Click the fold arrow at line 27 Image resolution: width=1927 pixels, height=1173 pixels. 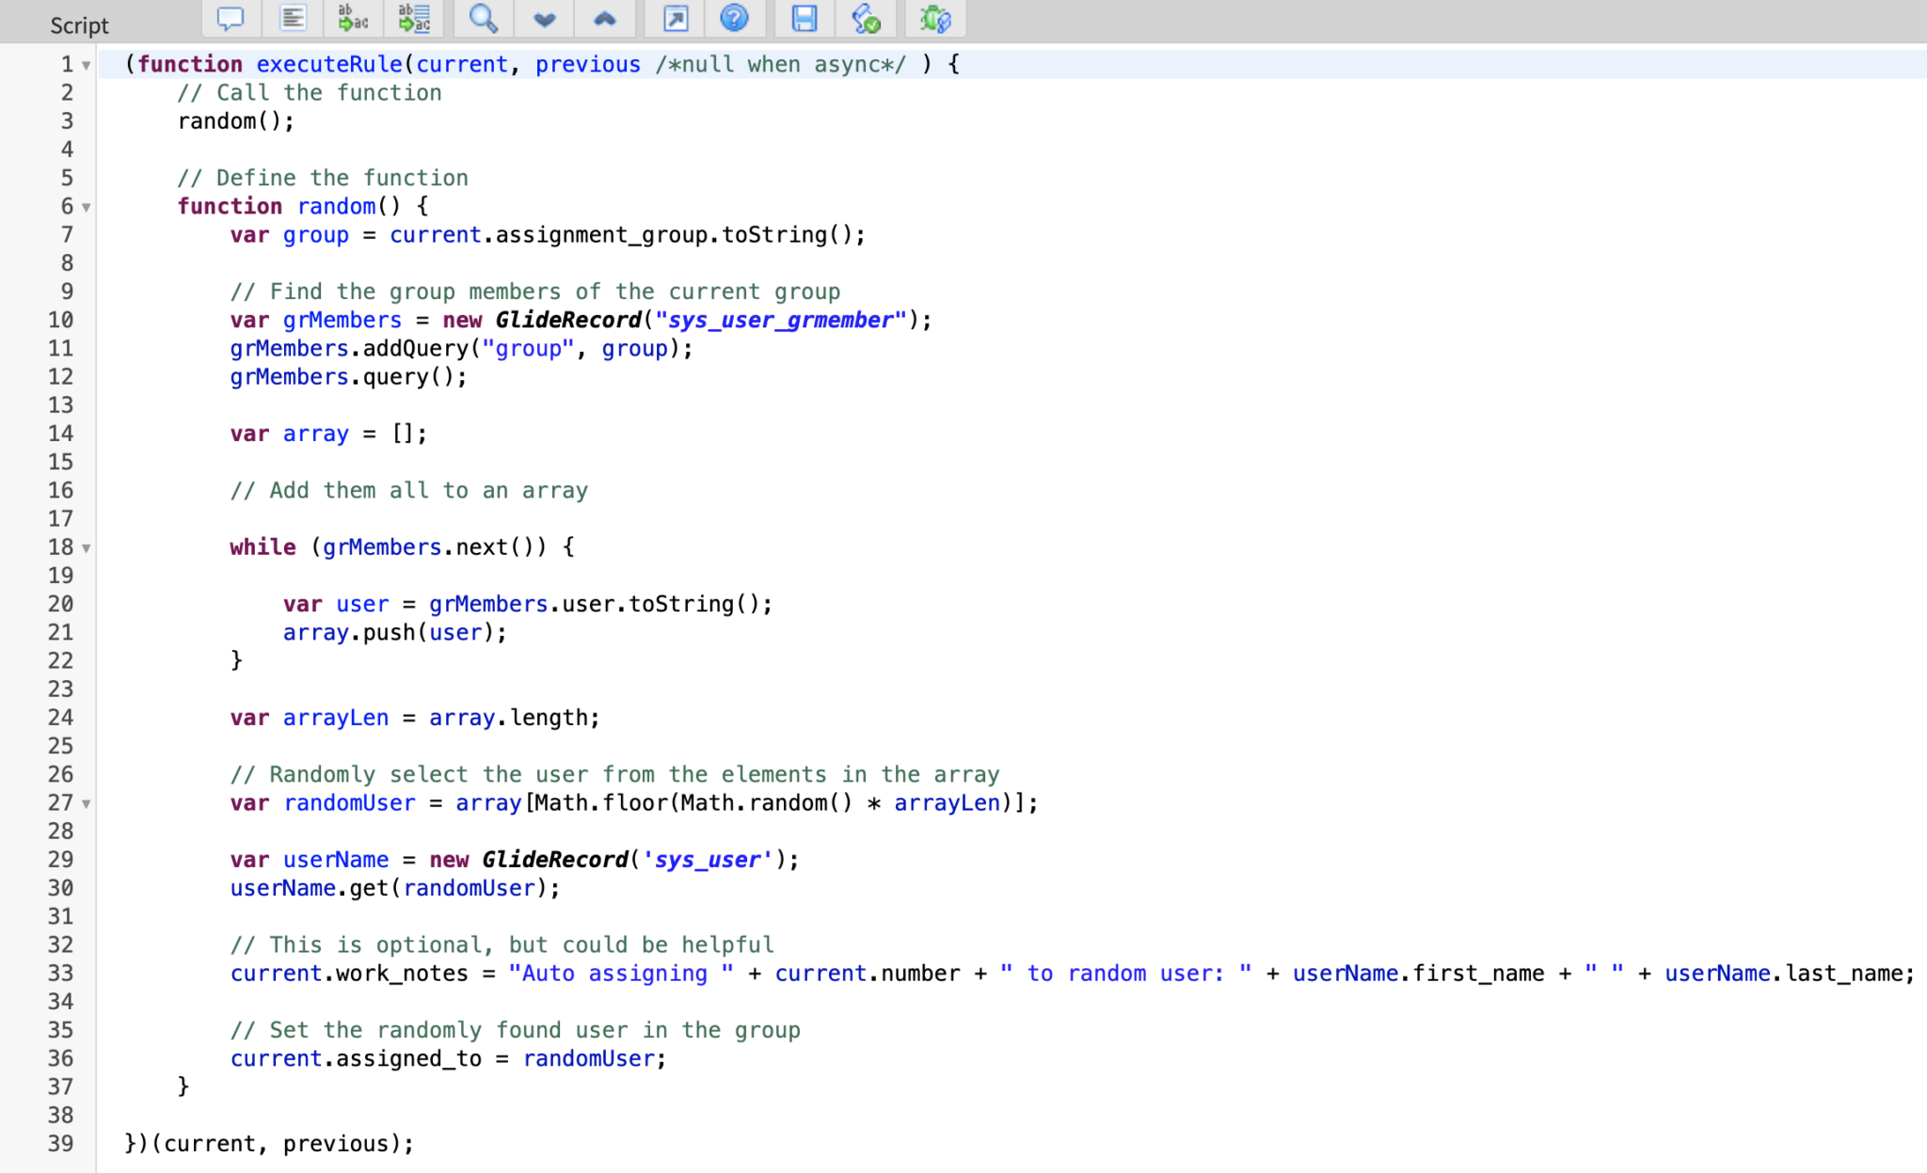(87, 804)
